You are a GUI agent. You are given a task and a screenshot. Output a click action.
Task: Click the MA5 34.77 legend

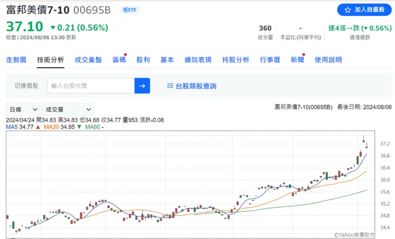coord(23,127)
